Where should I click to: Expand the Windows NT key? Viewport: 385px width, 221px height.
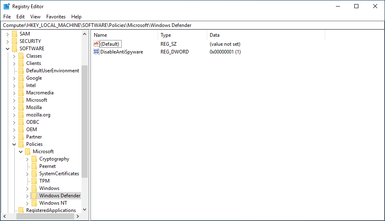27,203
